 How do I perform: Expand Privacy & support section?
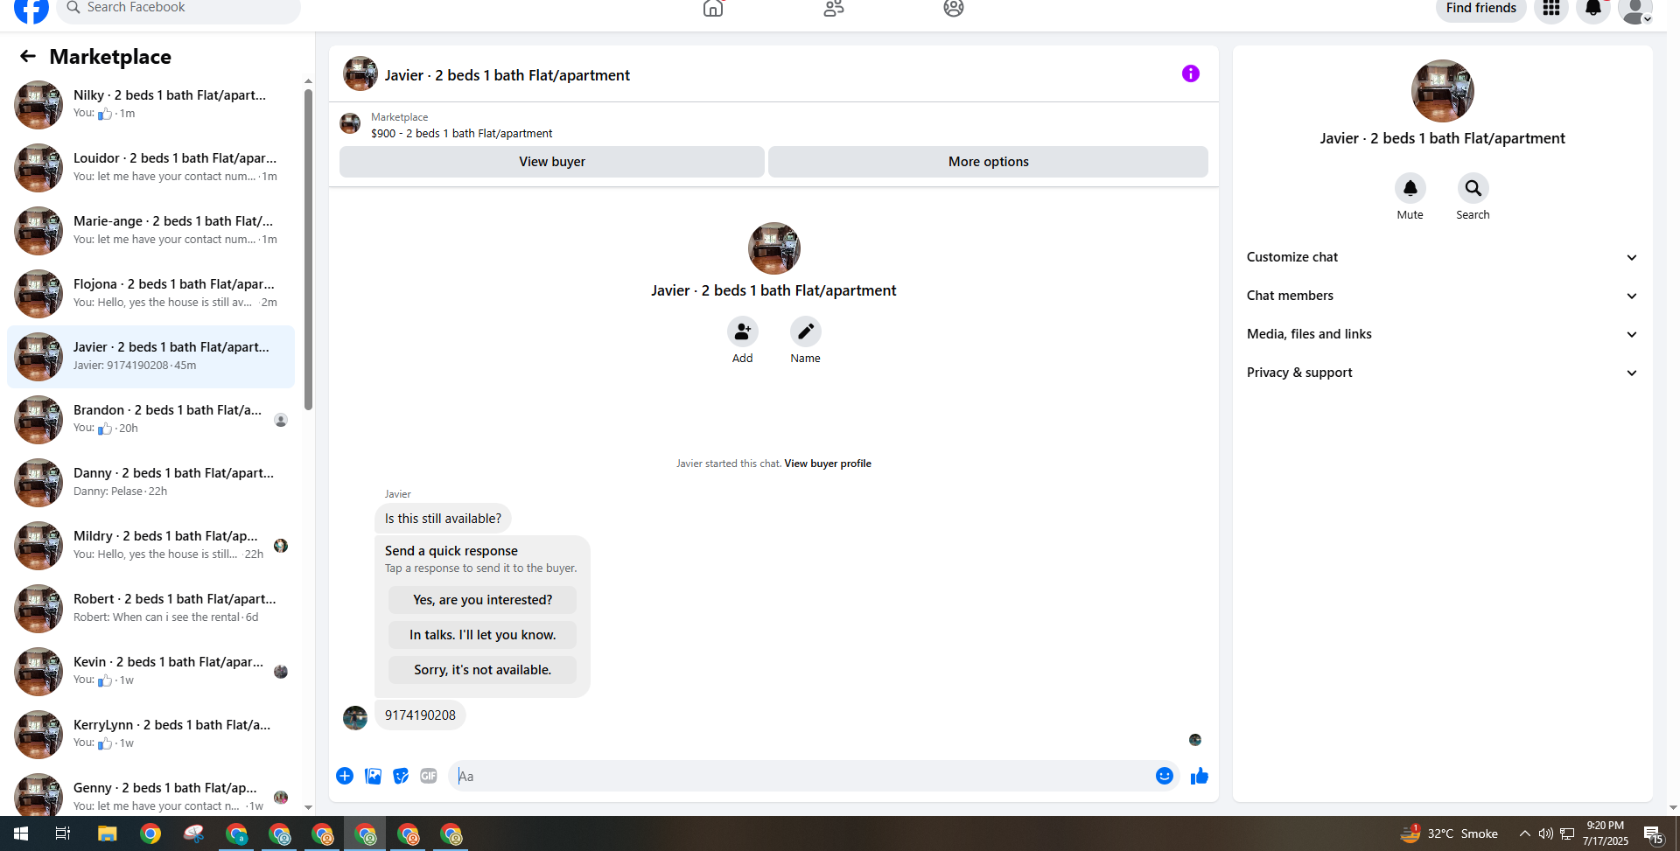1442,373
